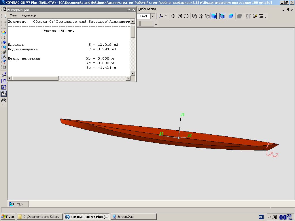
Task: Open the display settings dropdown arrow at toolbar end
Action: click(266, 17)
